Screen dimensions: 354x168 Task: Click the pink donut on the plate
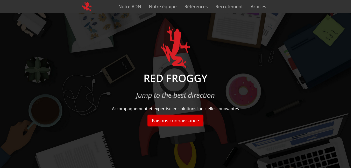point(243,91)
